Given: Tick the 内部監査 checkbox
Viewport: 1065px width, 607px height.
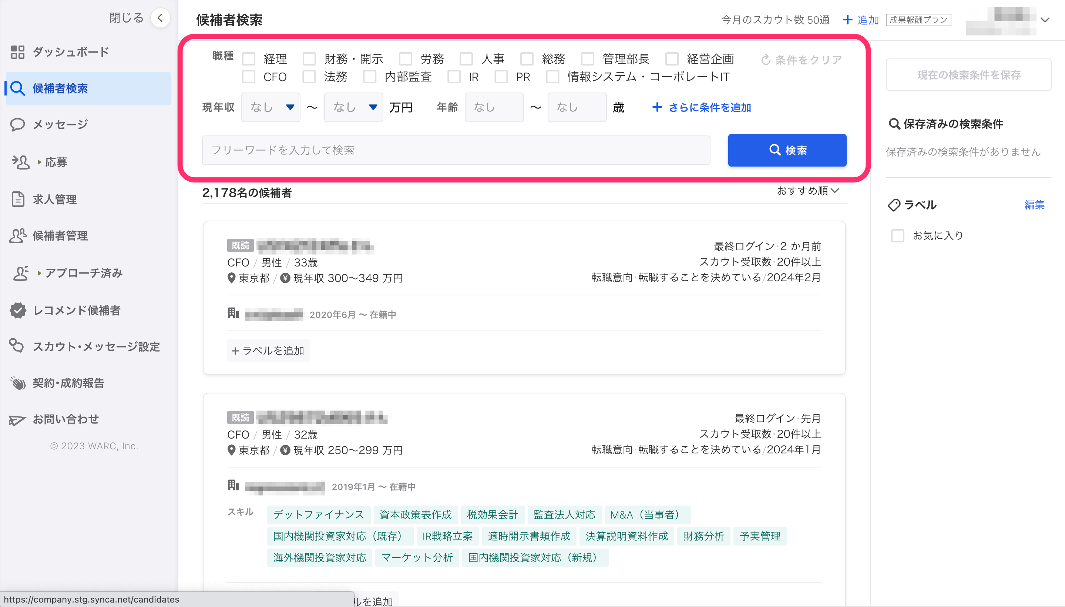Looking at the screenshot, I should click(x=370, y=77).
